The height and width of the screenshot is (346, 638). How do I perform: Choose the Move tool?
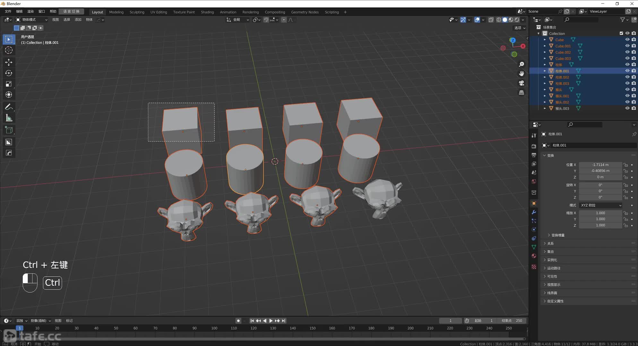[x=9, y=62]
